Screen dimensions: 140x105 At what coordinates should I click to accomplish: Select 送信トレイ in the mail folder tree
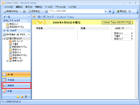coord(16,52)
